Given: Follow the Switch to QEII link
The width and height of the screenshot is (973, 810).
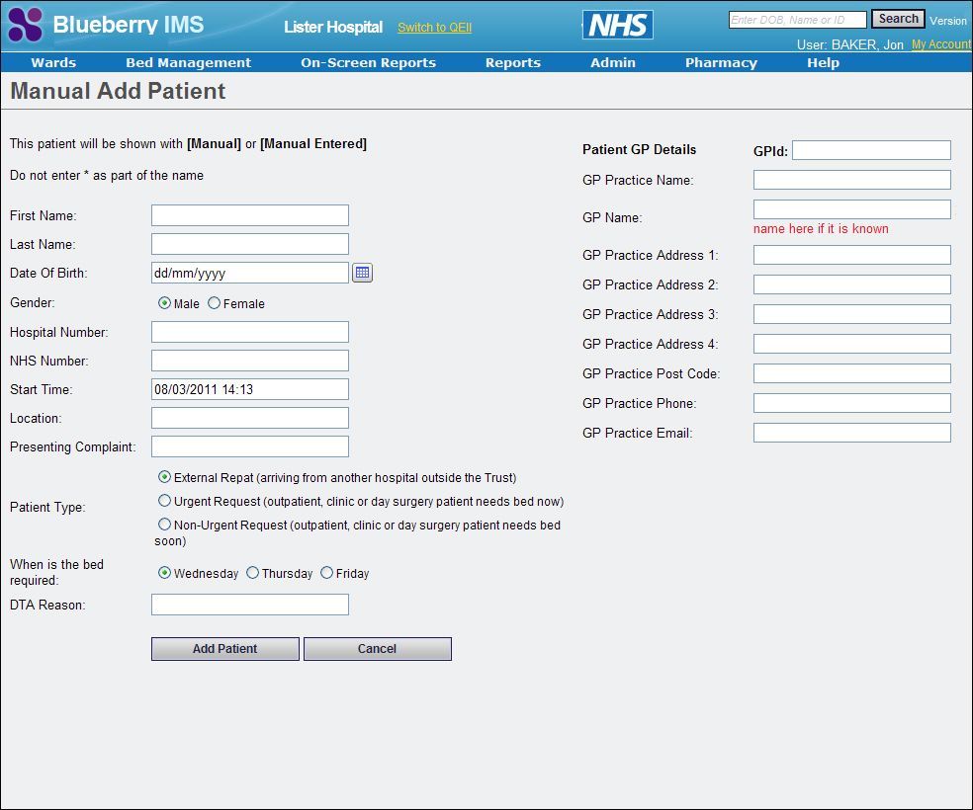Looking at the screenshot, I should coord(433,28).
